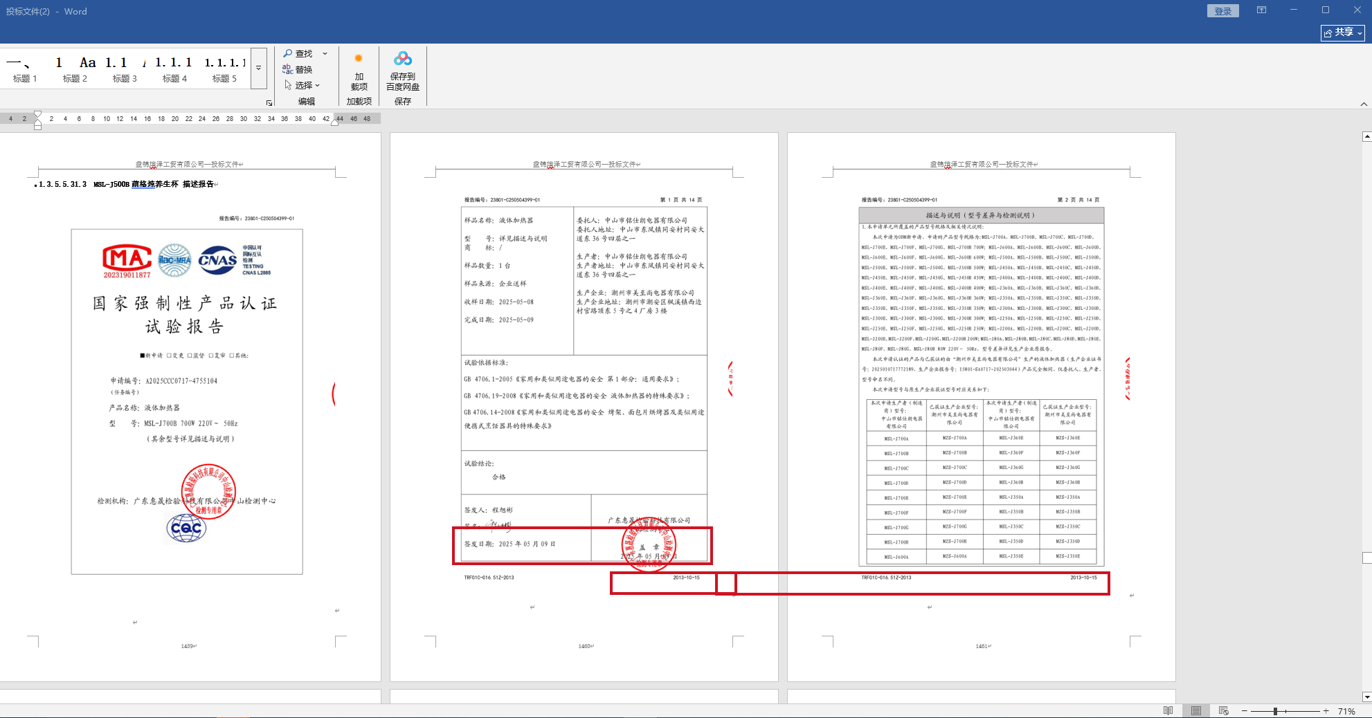Click the MA logo on cover page
The height and width of the screenshot is (718, 1372).
(x=127, y=260)
